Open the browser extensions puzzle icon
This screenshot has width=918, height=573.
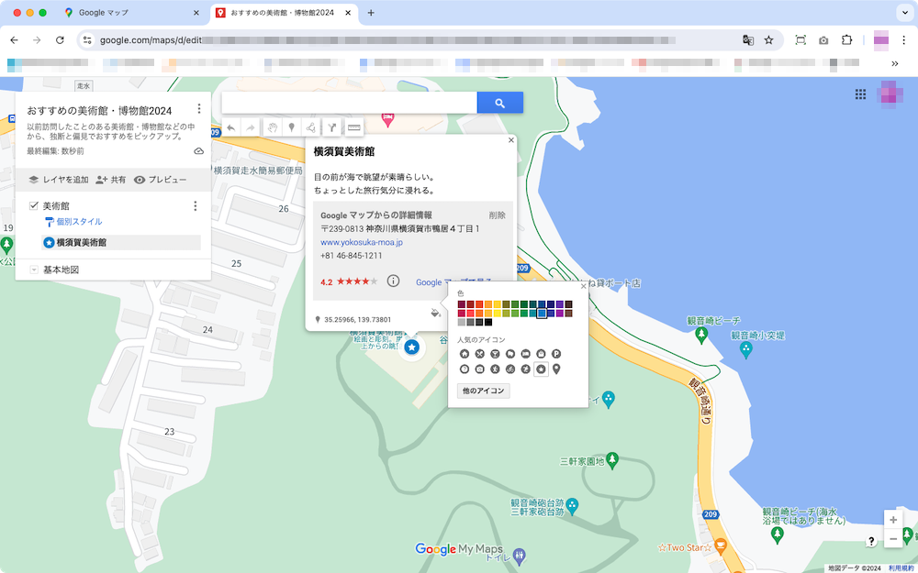click(846, 39)
